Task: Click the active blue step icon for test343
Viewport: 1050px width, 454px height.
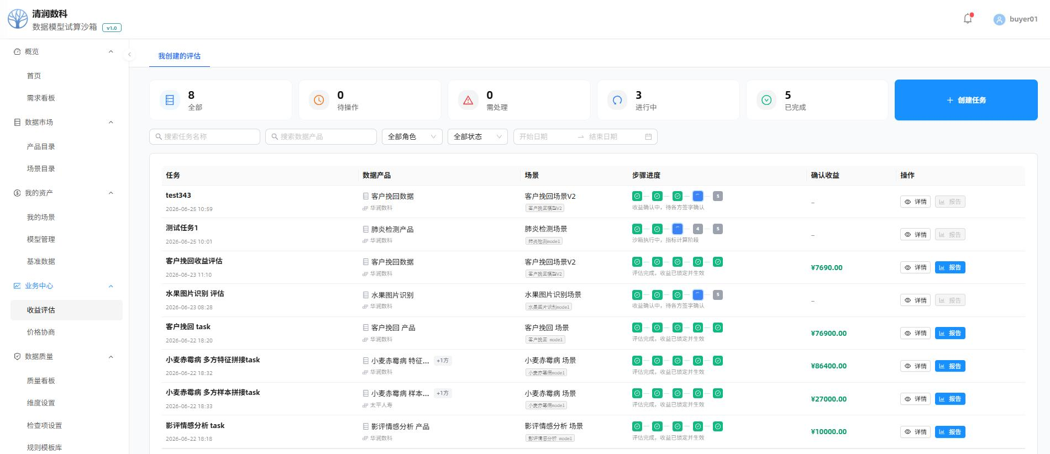Action: [x=698, y=196]
